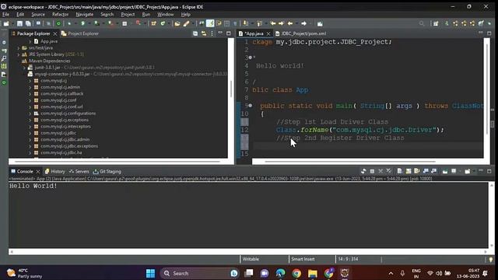Viewport: 498px width, 280px height.
Task: Click the Save All toolbar icon
Action: point(28,23)
